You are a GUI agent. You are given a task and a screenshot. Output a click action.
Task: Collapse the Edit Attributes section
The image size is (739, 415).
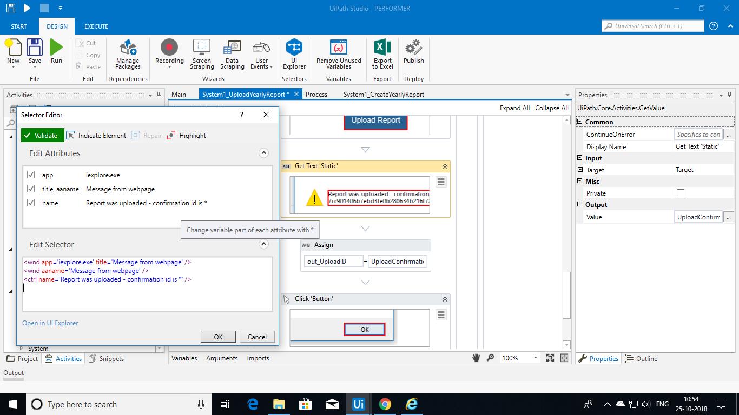coord(263,153)
